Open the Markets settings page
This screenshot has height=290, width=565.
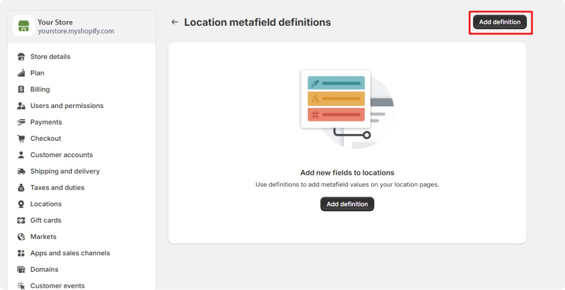pyautogui.click(x=43, y=237)
